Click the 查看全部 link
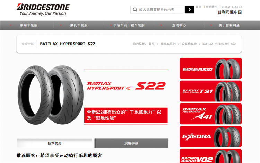The height and width of the screenshot is (163, 260). [28, 44]
